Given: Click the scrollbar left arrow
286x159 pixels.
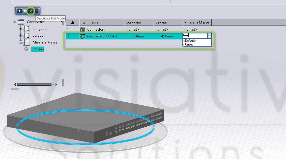Looking at the screenshot, I should click(15, 84).
